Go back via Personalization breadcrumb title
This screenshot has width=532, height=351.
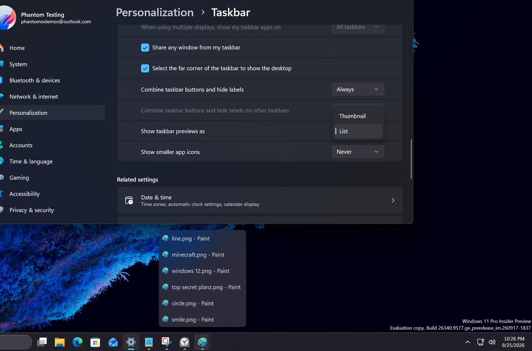click(x=155, y=12)
